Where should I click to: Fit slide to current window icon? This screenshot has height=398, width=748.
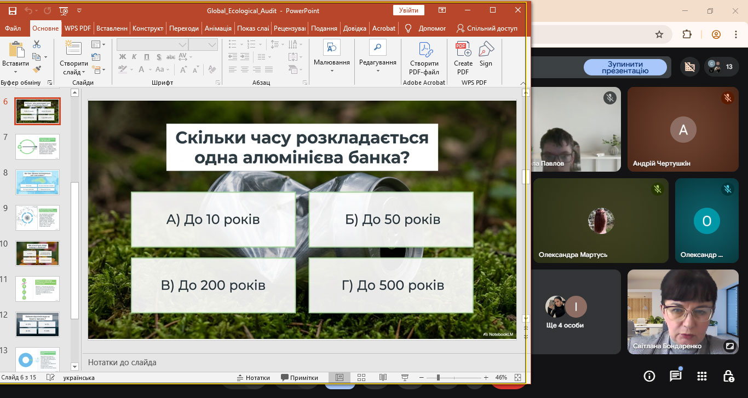518,378
